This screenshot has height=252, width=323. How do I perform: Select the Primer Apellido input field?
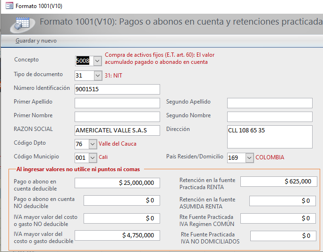(117, 103)
